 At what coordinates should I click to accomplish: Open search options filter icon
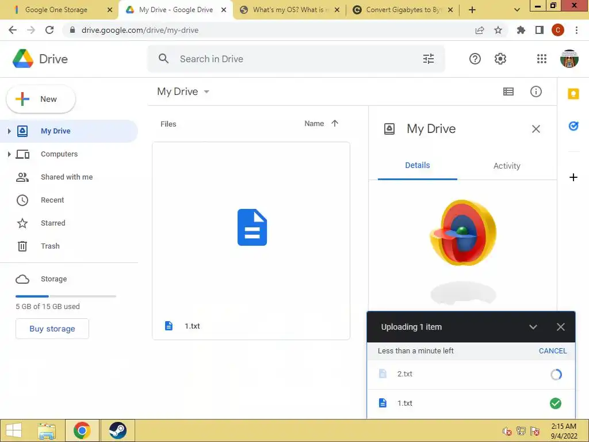tap(428, 59)
